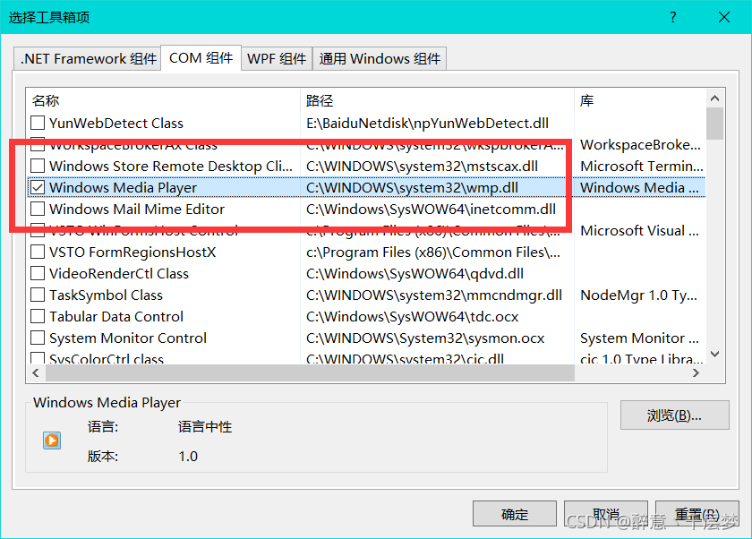This screenshot has height=539, width=752.
Task: Tick the VSTO FormRegionsHostX checkbox
Action: pos(38,252)
